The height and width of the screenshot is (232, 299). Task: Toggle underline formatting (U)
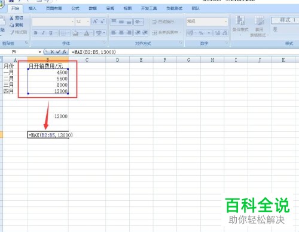pyautogui.click(x=51, y=33)
